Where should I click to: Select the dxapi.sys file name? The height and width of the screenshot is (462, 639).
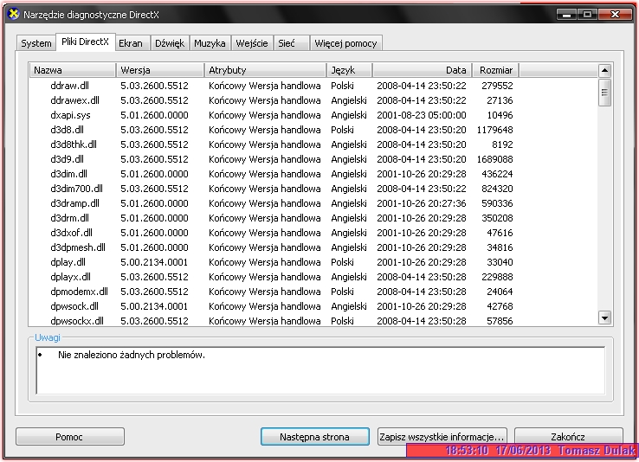click(70, 115)
